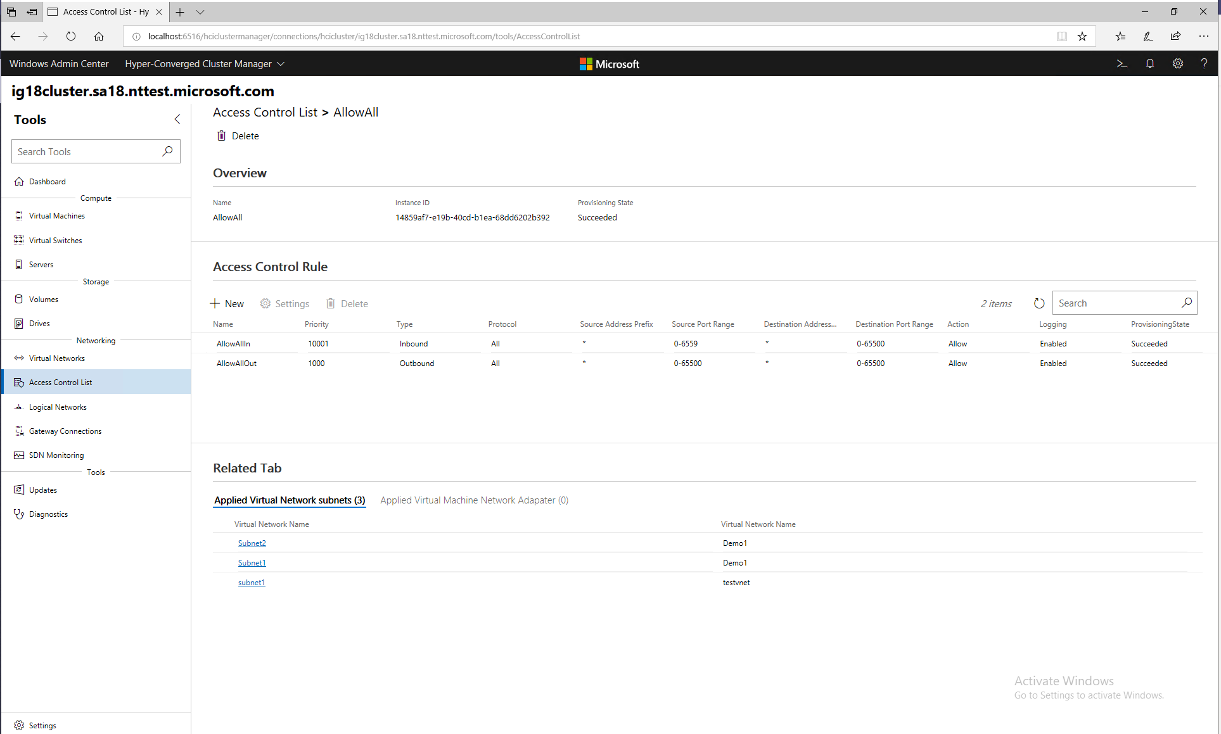The width and height of the screenshot is (1221, 734).
Task: Open the Subnet2 link
Action: (x=252, y=543)
